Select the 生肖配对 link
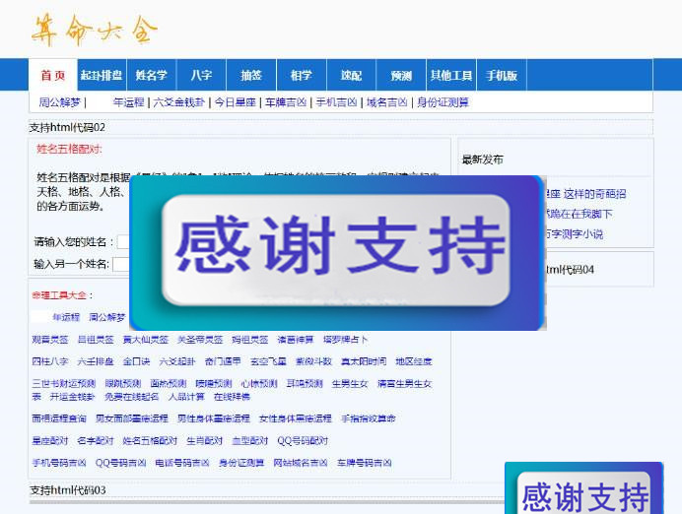 (204, 440)
